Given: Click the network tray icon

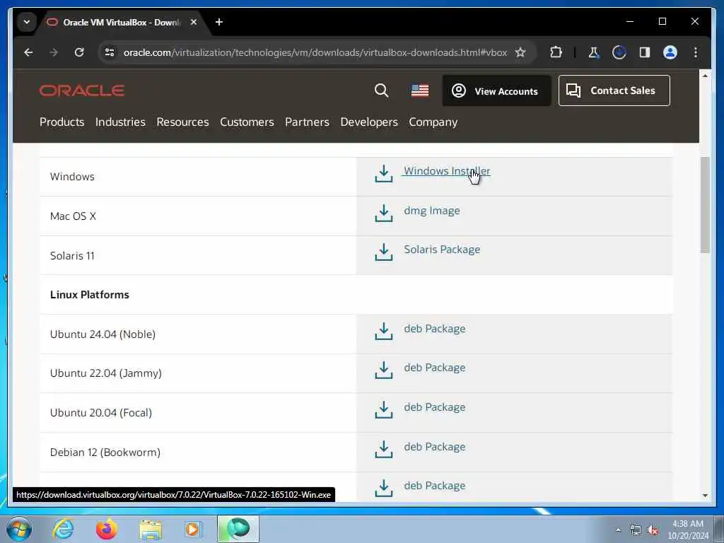Looking at the screenshot, I should 636,530.
